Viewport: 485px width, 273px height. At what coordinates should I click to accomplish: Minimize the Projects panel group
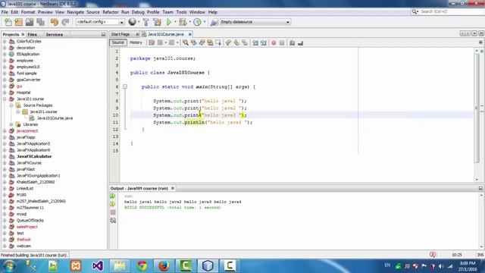[103, 34]
